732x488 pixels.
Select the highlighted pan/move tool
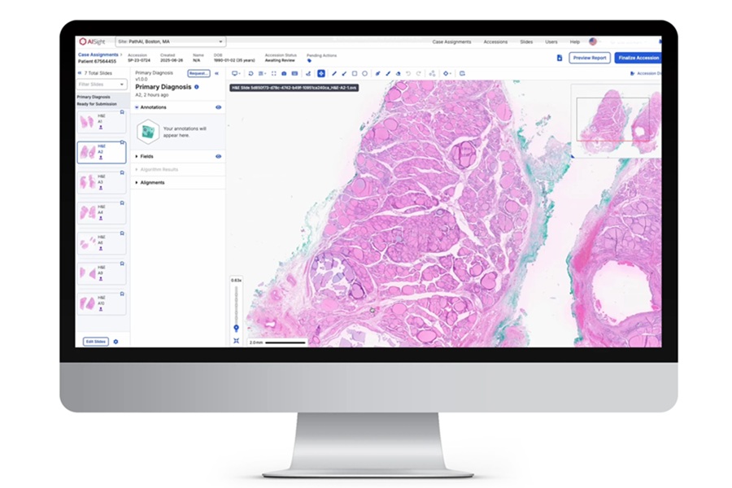(321, 74)
